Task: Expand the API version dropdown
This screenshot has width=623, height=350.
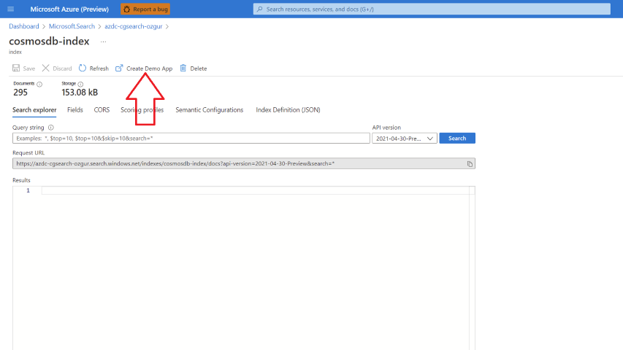Action: point(405,138)
